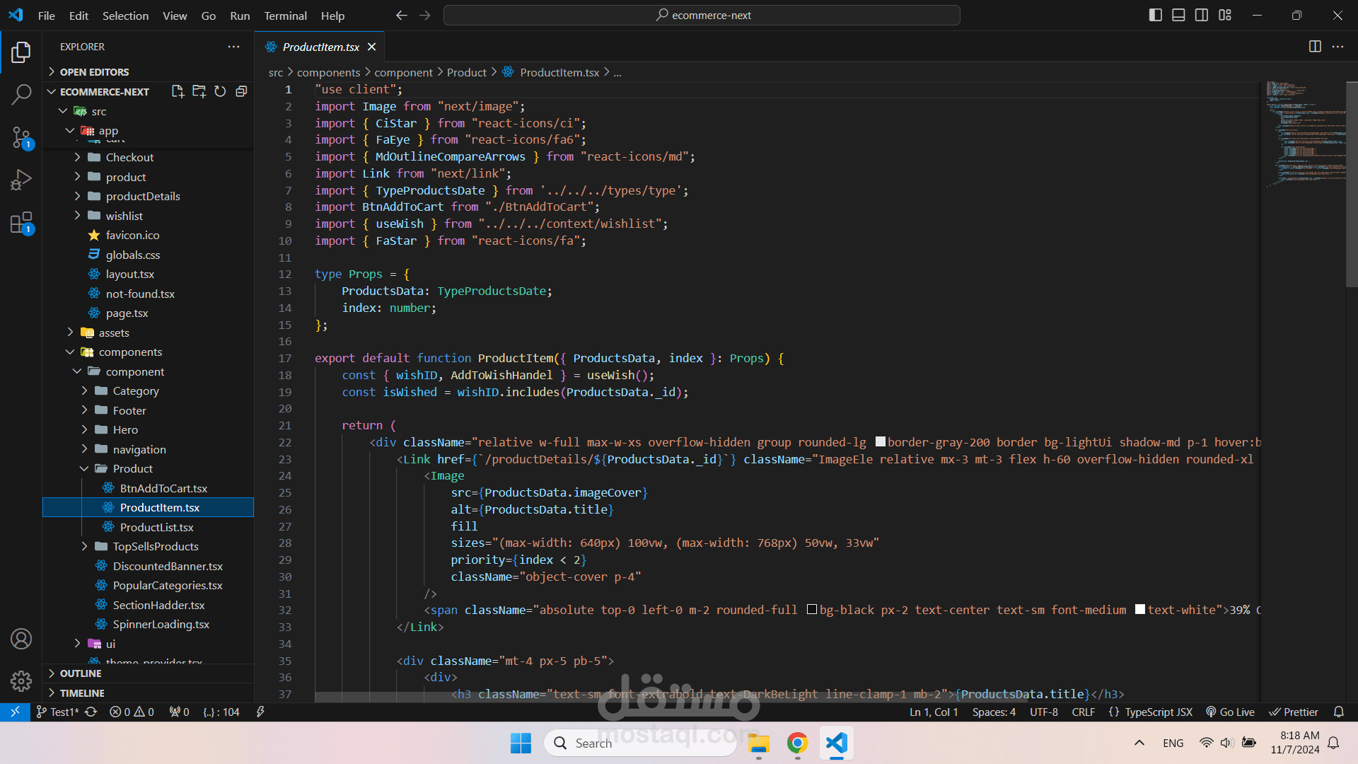Image resolution: width=1358 pixels, height=764 pixels.
Task: Collapse the Product folder in tree
Action: point(132,468)
